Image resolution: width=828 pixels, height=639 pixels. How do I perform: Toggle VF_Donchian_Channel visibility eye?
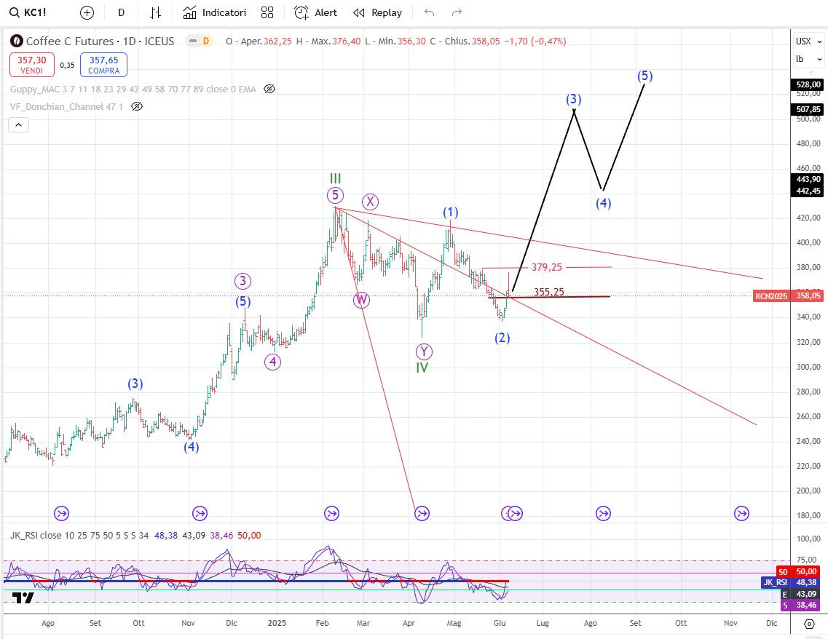click(137, 106)
